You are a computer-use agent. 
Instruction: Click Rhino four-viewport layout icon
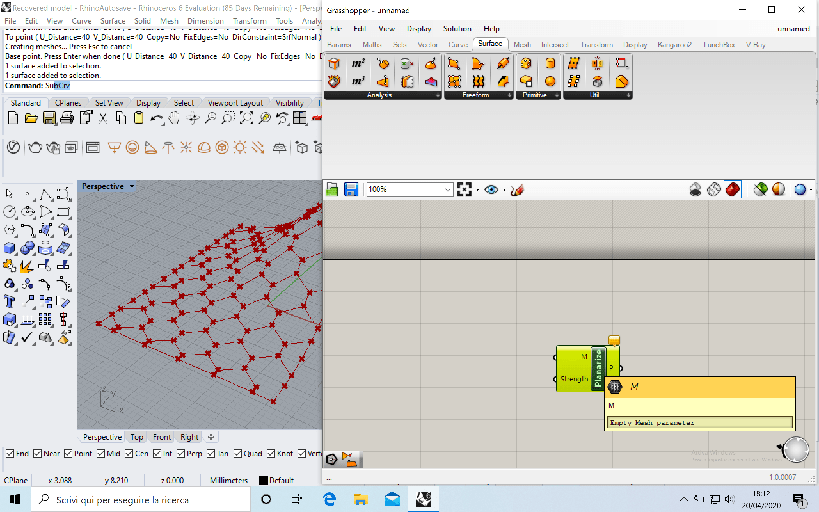coord(300,118)
